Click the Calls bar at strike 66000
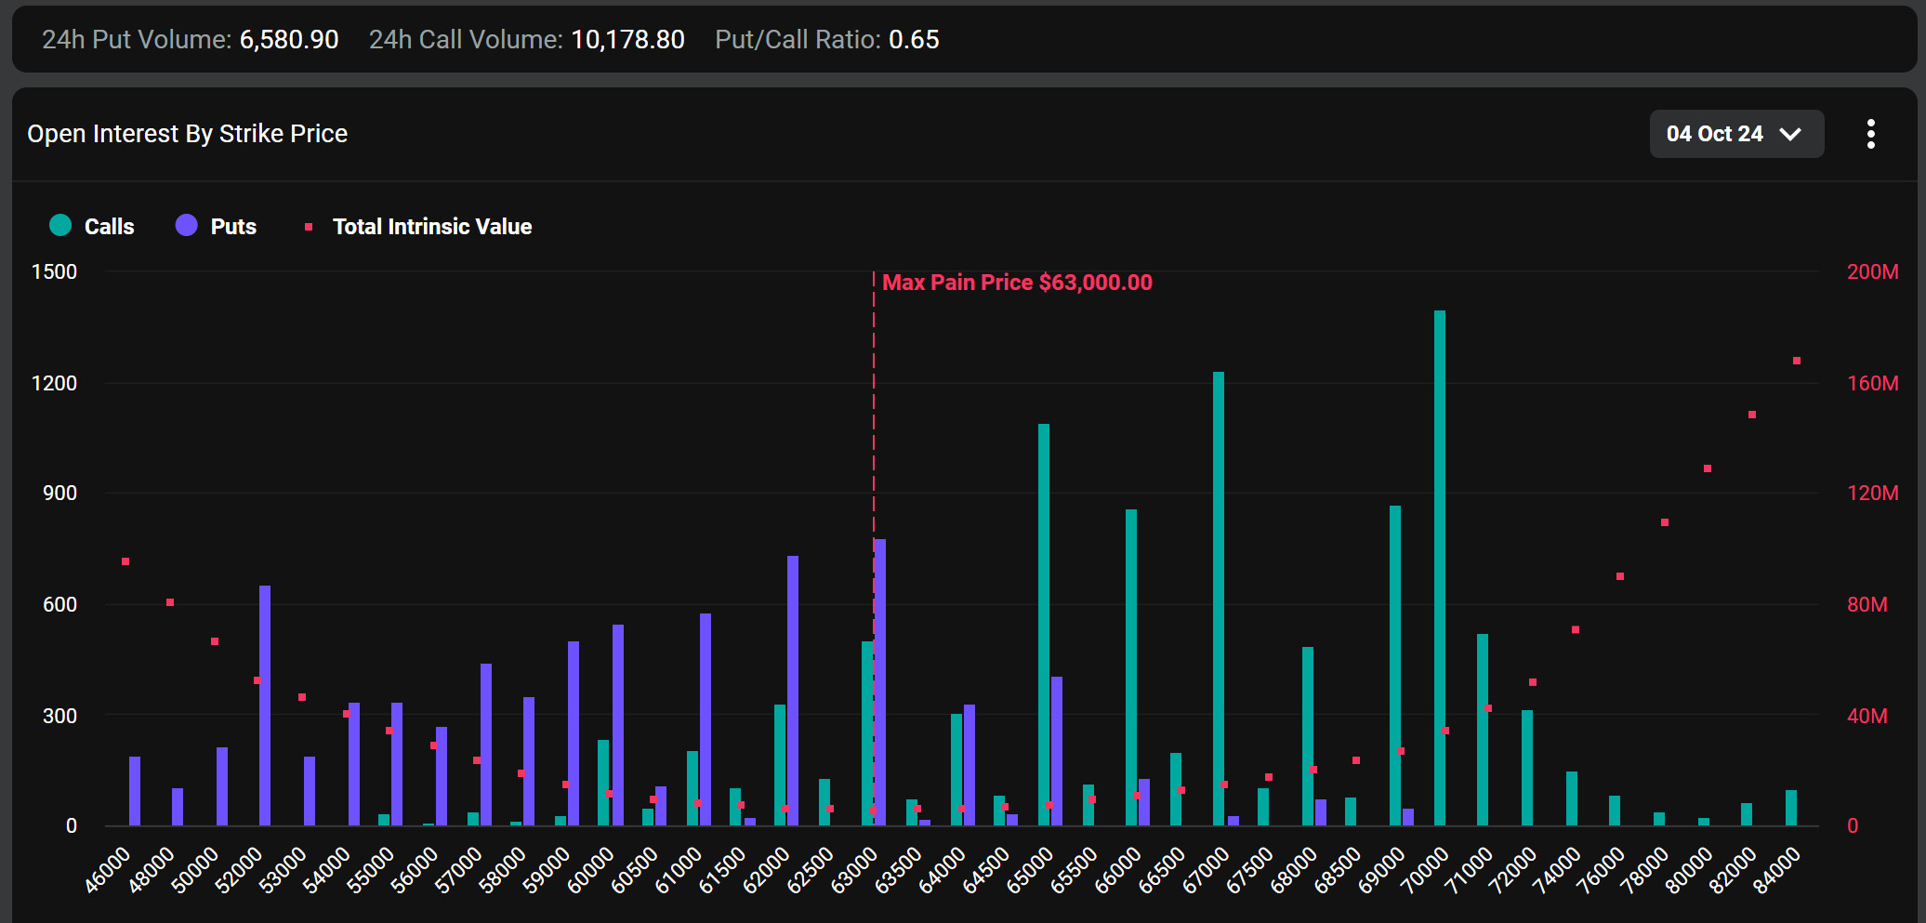 coord(1131,667)
